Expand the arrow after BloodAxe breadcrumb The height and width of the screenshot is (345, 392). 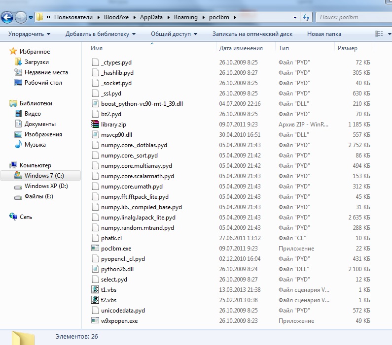pos(134,17)
